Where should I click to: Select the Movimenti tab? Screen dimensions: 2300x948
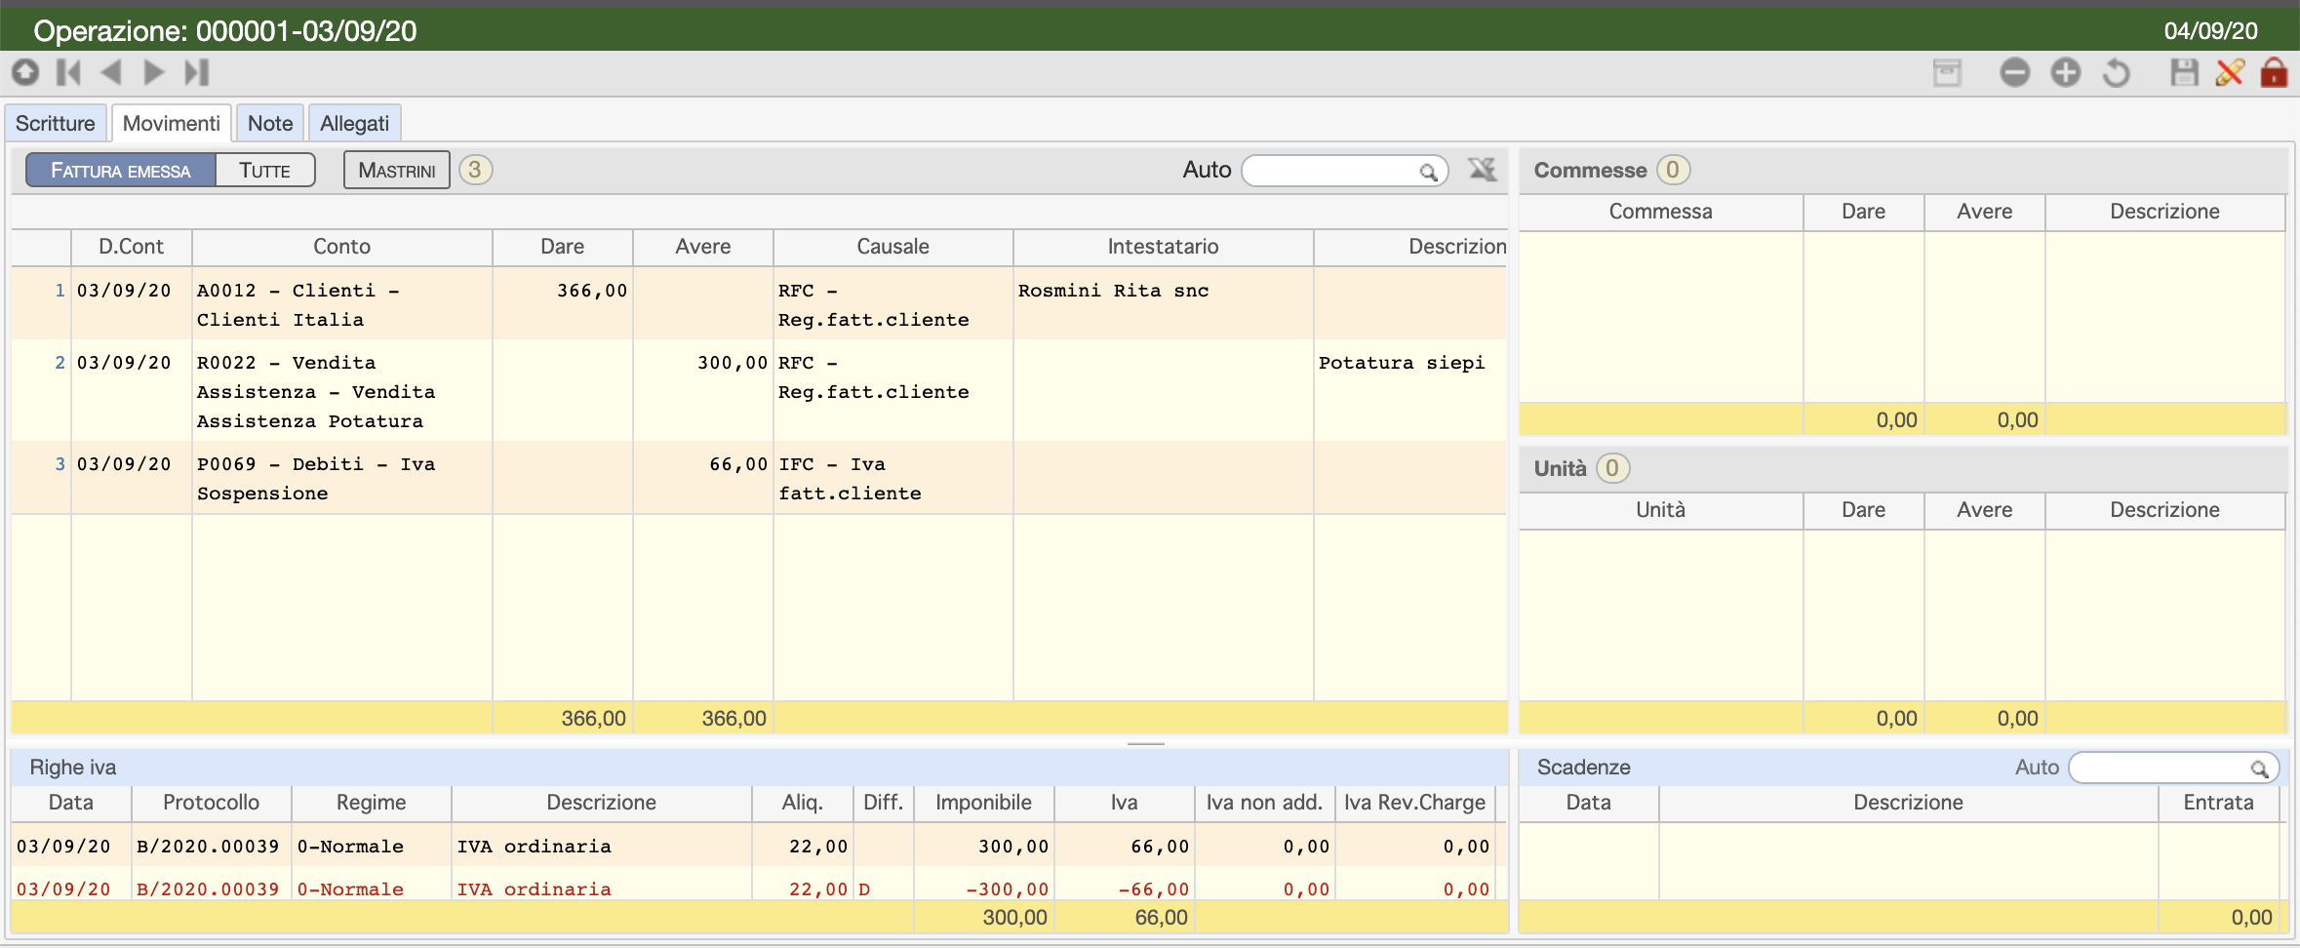(172, 124)
